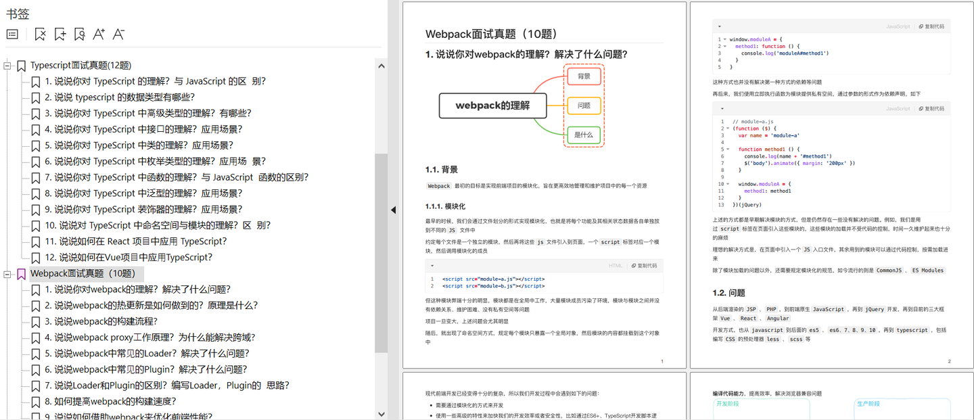Copy code from first JavaScript block
The width and height of the screenshot is (974, 420).
[x=931, y=26]
